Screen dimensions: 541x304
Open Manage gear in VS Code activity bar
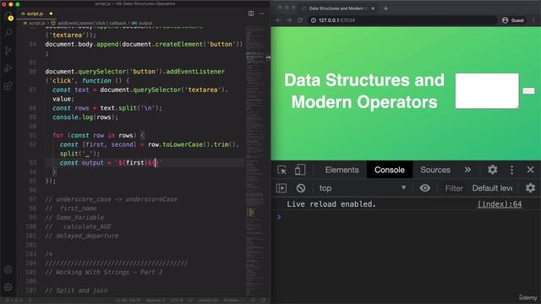click(8, 287)
